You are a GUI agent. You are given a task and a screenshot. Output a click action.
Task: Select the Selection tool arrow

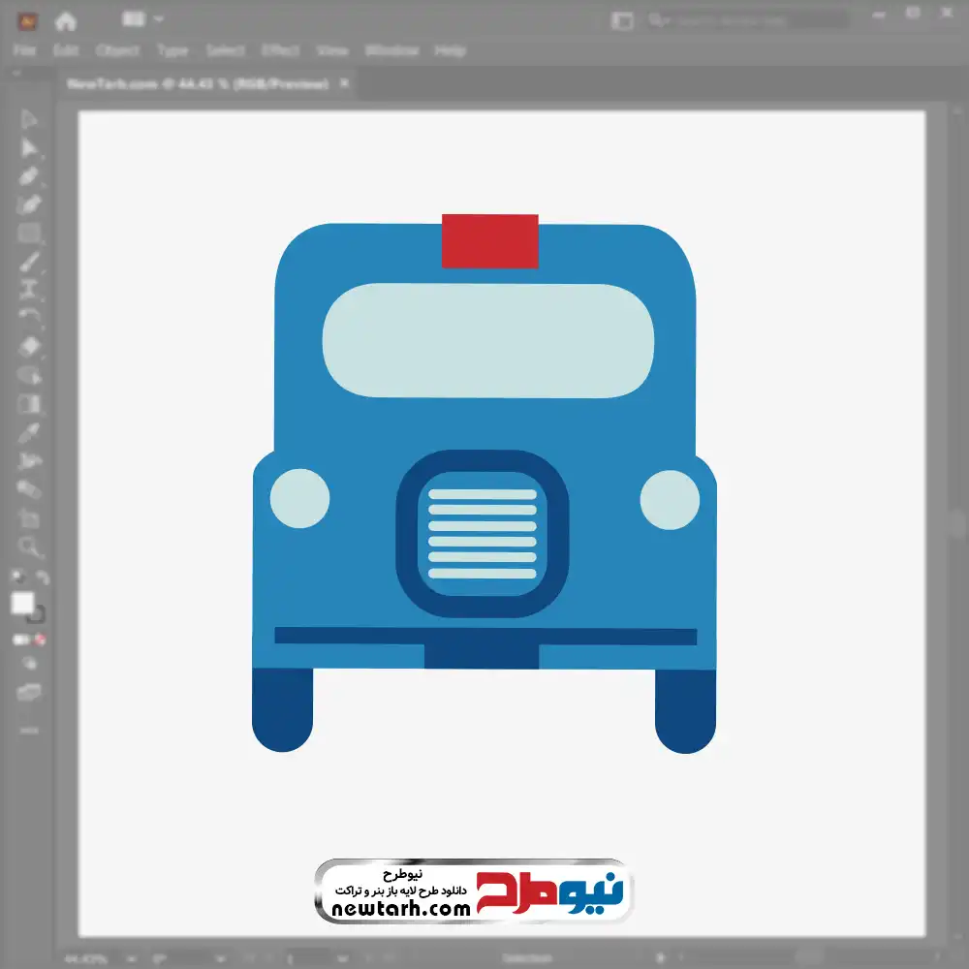[29, 119]
